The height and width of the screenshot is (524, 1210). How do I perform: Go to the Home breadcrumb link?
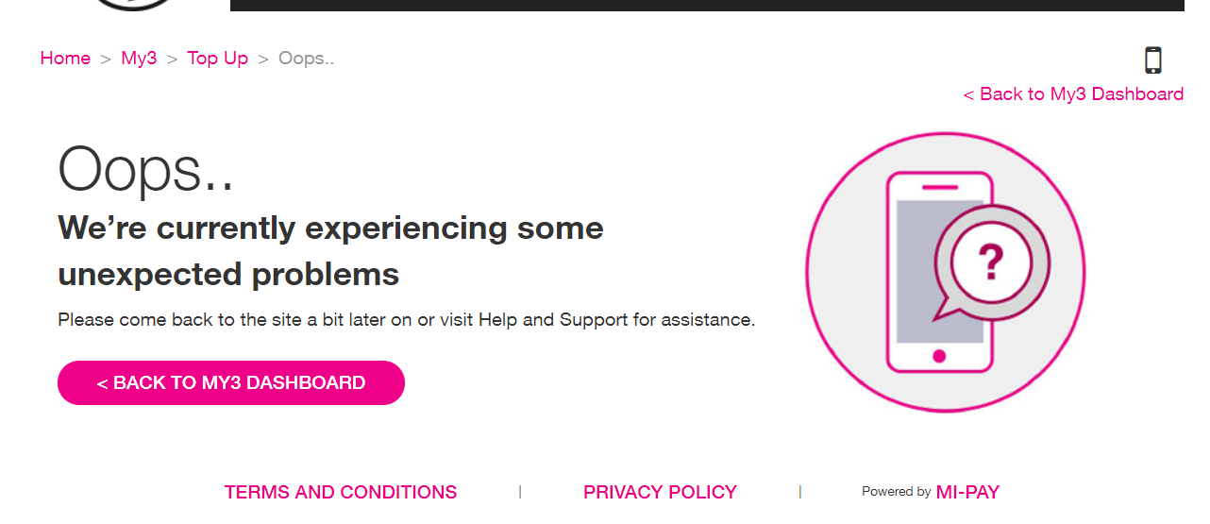pyautogui.click(x=65, y=59)
